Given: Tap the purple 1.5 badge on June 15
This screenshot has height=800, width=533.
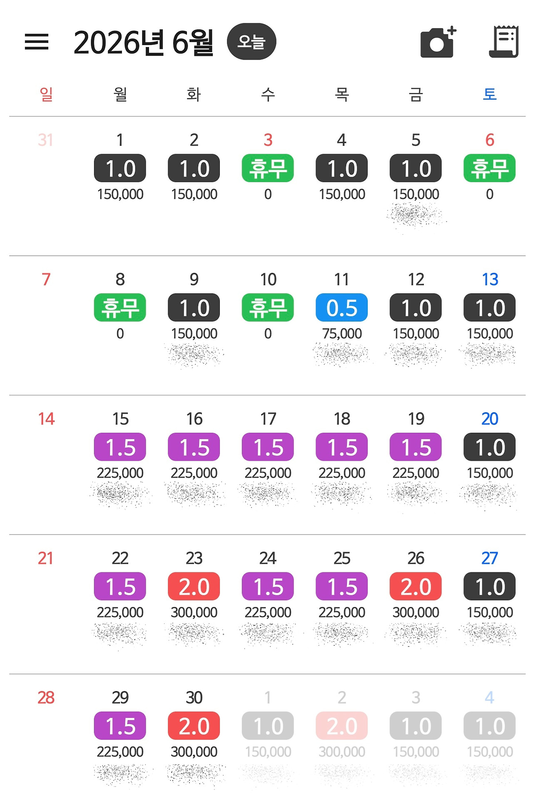Looking at the screenshot, I should (120, 447).
